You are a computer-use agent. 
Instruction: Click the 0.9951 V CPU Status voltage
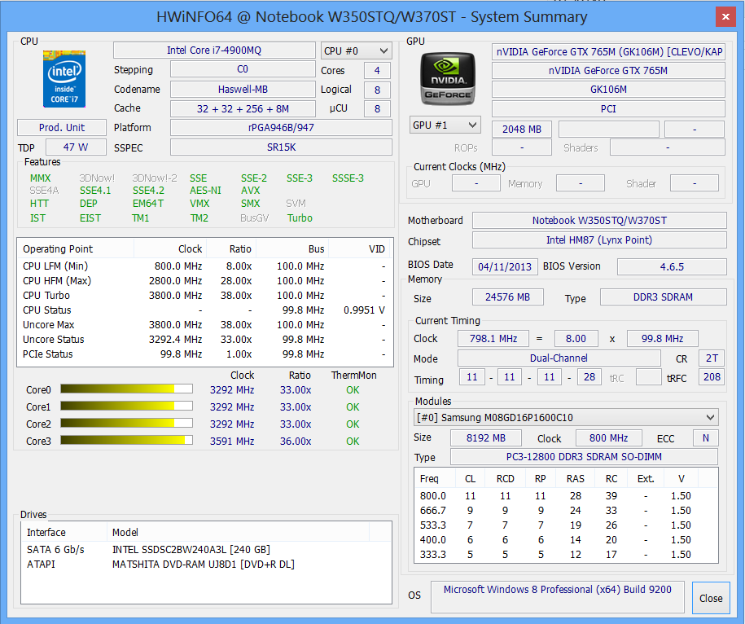(364, 310)
